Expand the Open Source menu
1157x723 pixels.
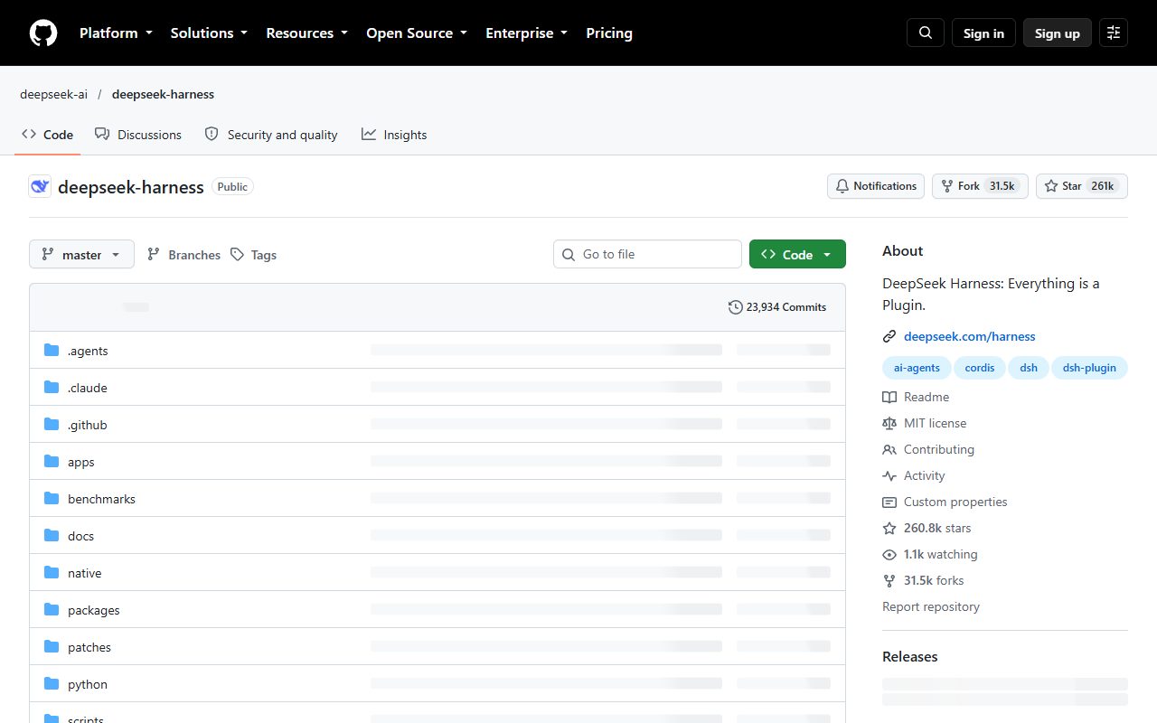pyautogui.click(x=417, y=33)
